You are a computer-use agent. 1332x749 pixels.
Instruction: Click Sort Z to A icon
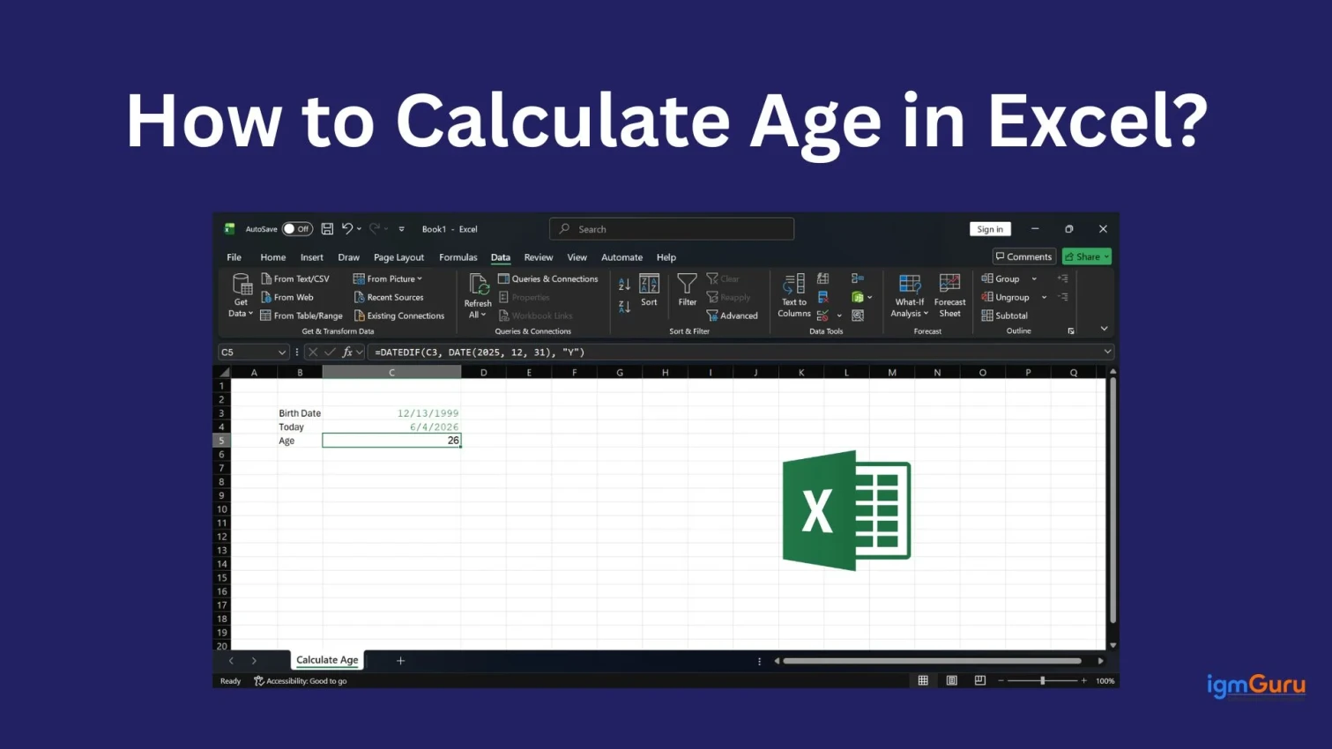(624, 307)
